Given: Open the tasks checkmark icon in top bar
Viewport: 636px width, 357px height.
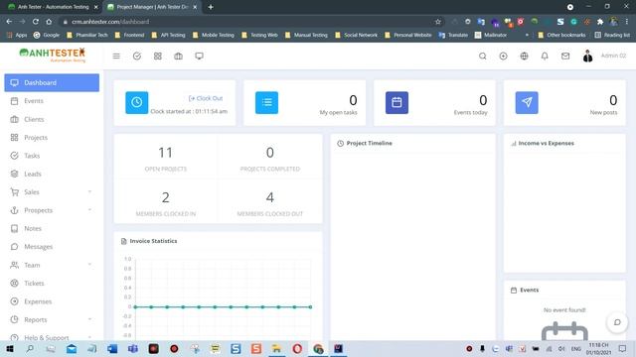Looking at the screenshot, I should point(137,56).
